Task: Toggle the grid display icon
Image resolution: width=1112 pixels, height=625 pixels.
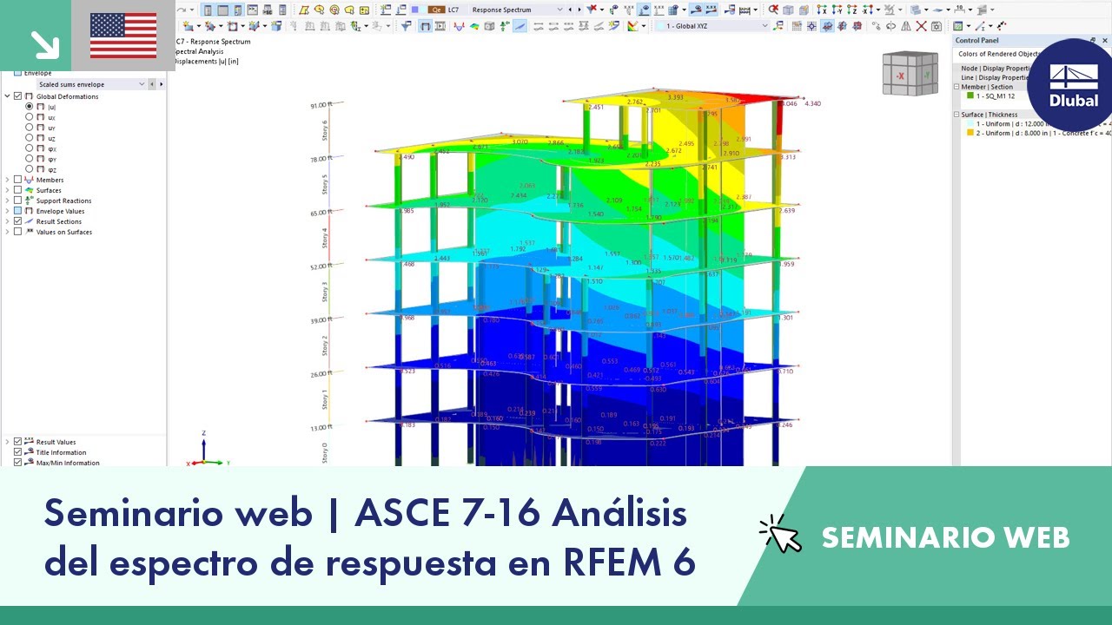Action: 797,26
